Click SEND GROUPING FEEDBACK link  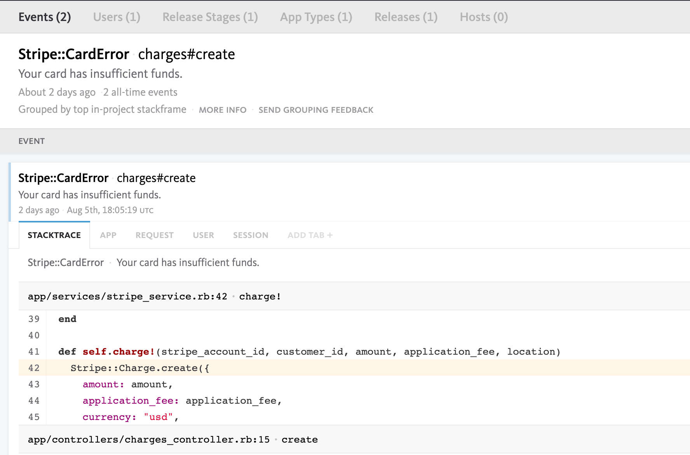pyautogui.click(x=316, y=110)
